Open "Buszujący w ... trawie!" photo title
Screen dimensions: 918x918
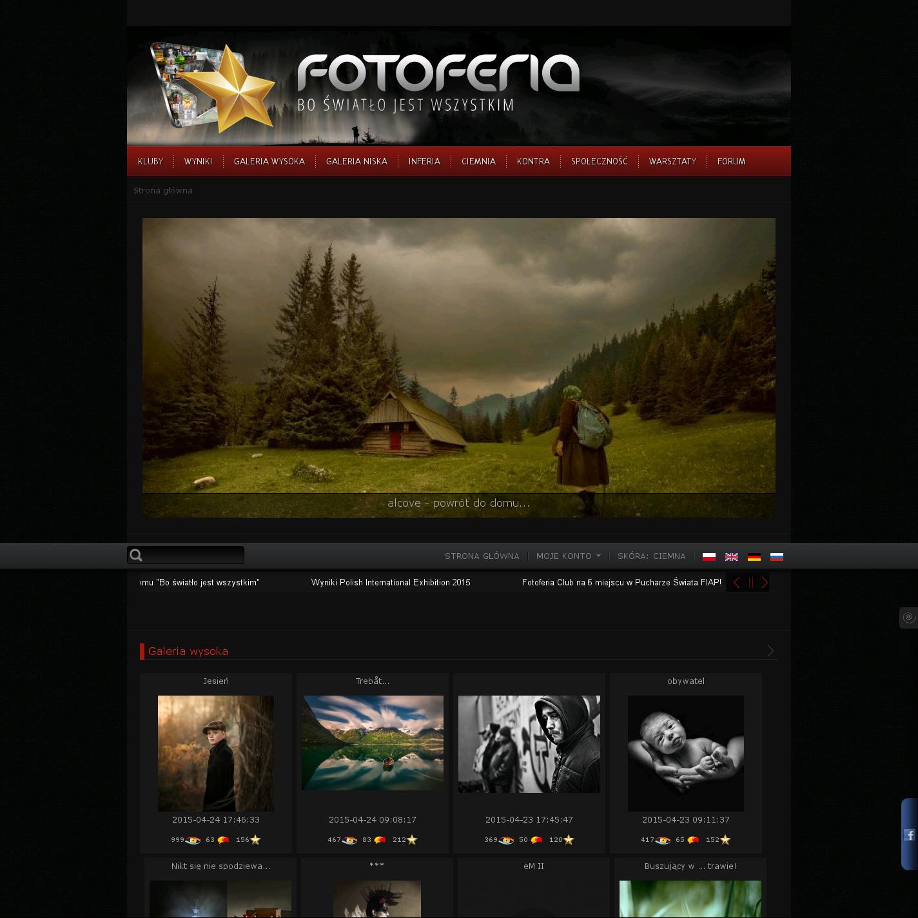click(690, 866)
